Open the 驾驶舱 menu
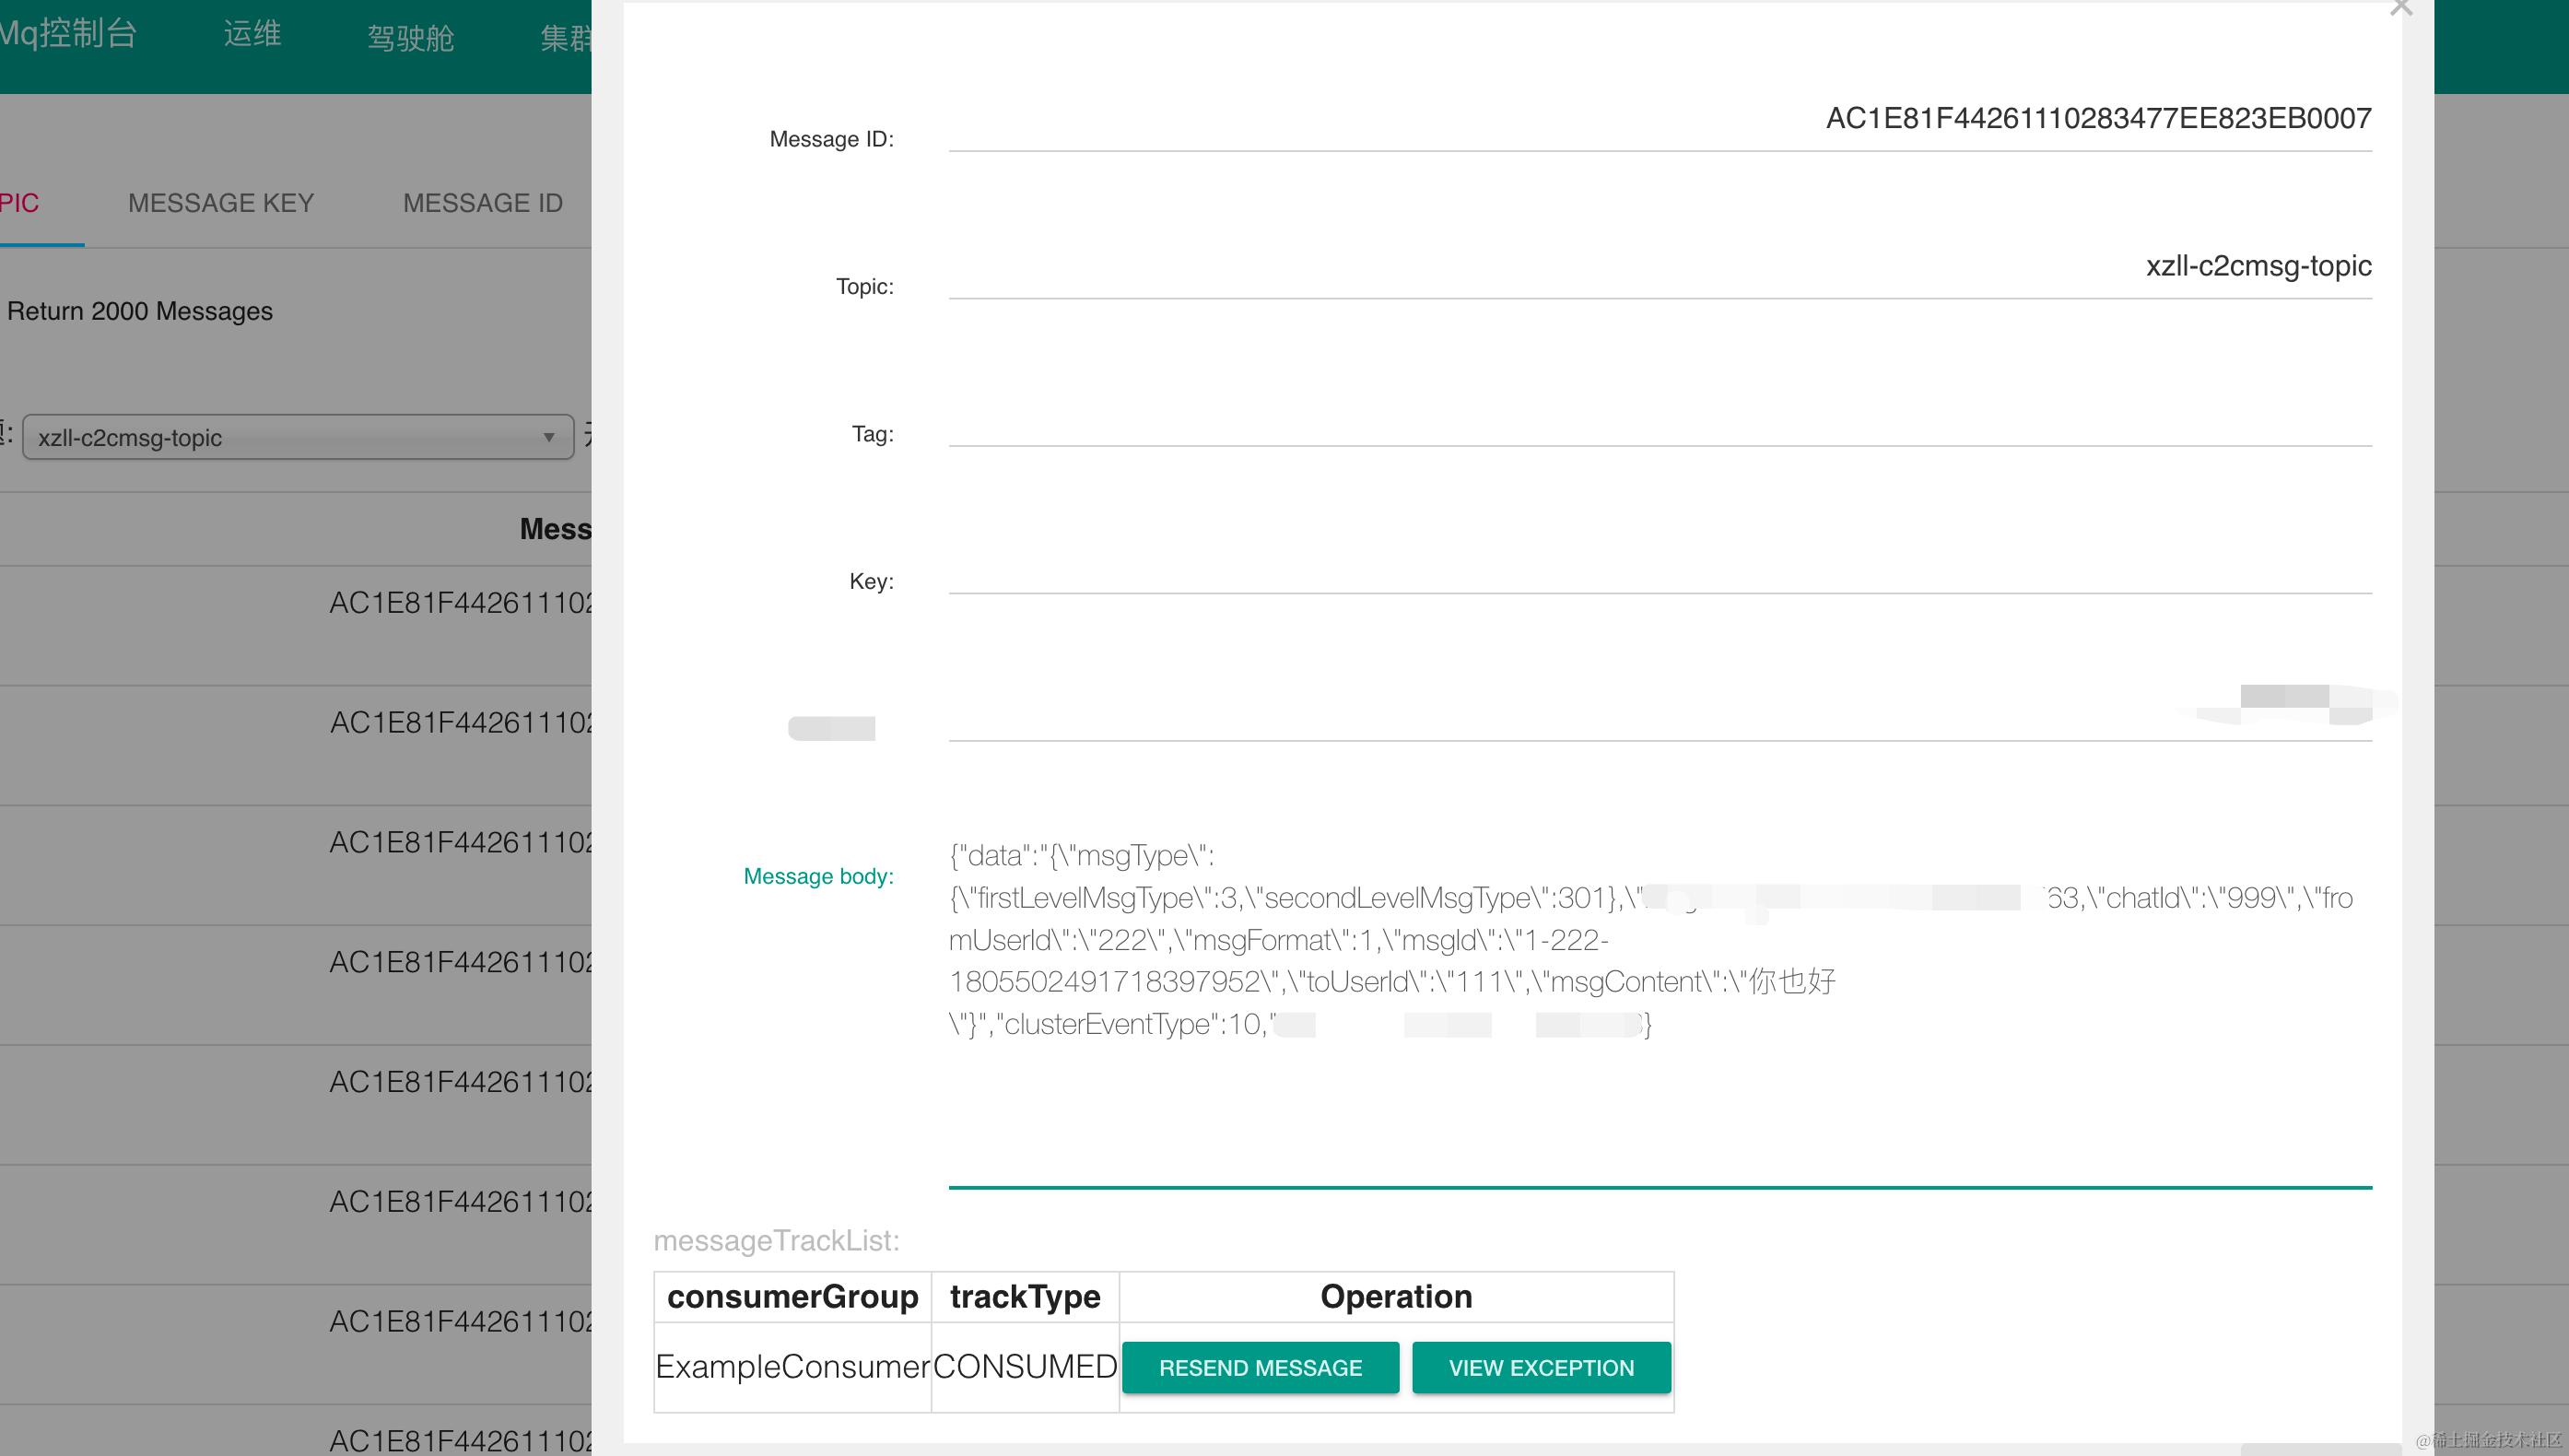 pyautogui.click(x=410, y=38)
